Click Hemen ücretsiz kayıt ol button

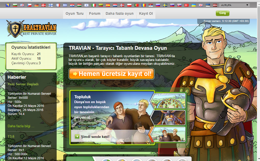[x=112, y=74]
